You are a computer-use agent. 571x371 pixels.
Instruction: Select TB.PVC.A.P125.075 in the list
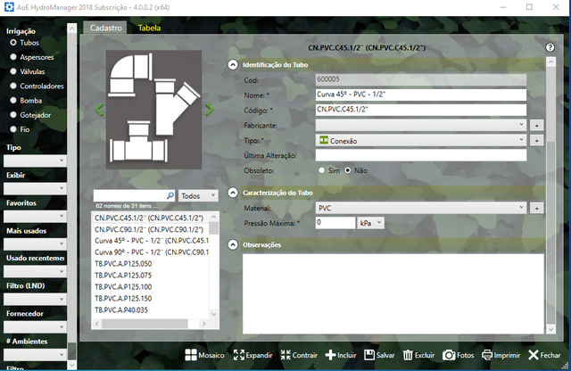click(123, 276)
